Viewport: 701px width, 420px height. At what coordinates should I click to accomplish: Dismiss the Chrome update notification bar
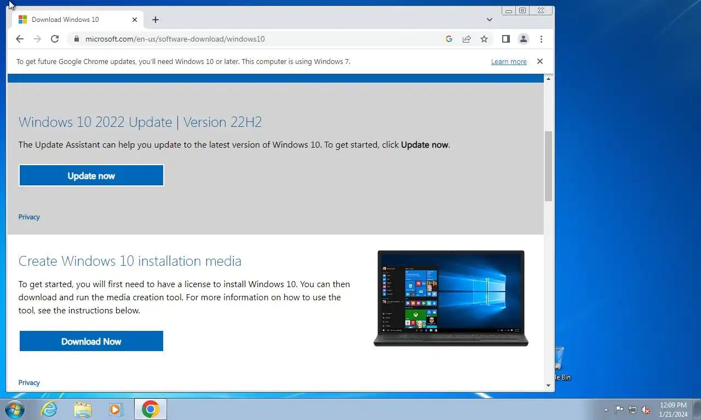pos(540,61)
